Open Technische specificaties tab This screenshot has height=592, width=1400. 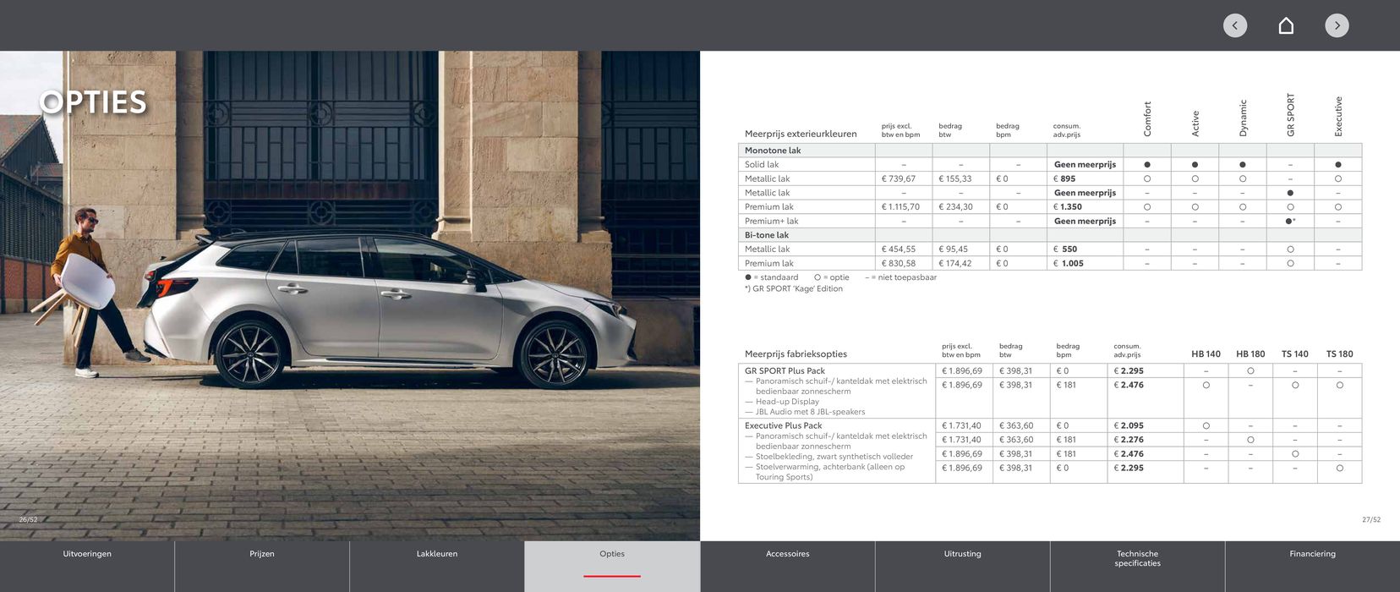[x=1137, y=559]
